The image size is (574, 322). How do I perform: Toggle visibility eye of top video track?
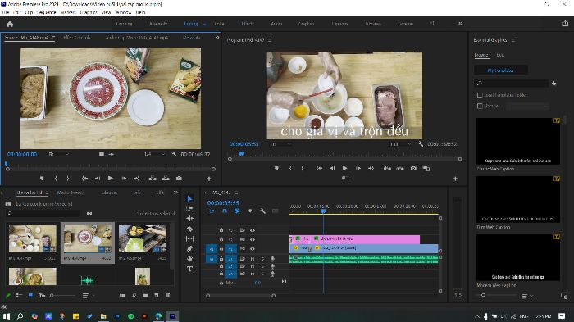253,230
